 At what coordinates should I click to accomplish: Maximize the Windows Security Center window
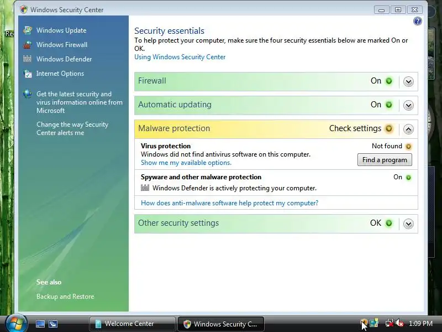click(x=398, y=10)
